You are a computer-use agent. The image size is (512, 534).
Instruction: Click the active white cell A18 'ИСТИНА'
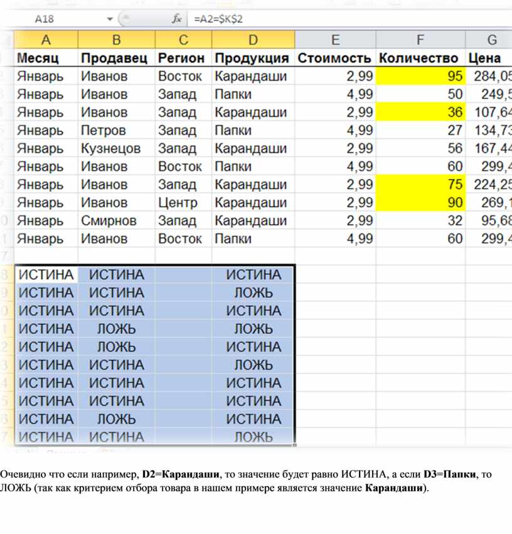(x=46, y=274)
